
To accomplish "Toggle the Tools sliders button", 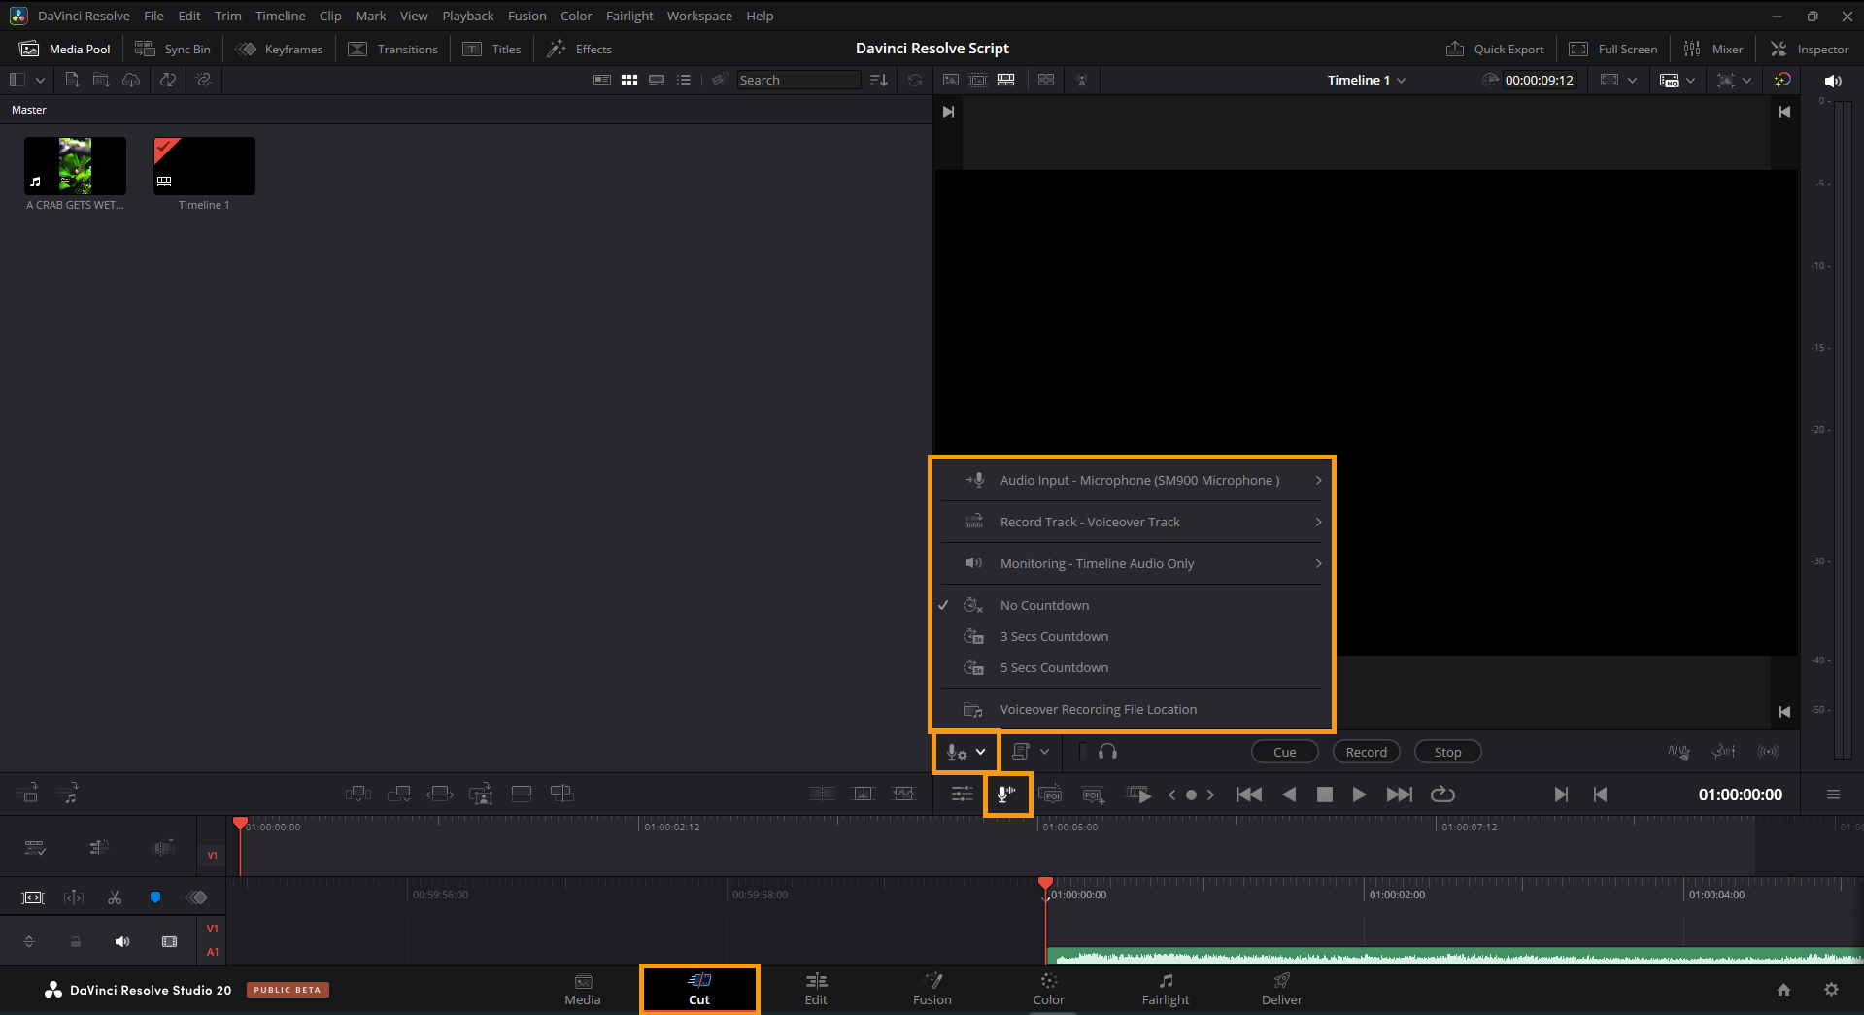I will [x=963, y=795].
